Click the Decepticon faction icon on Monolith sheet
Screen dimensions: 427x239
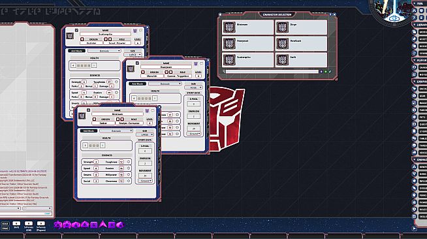coord(195,64)
